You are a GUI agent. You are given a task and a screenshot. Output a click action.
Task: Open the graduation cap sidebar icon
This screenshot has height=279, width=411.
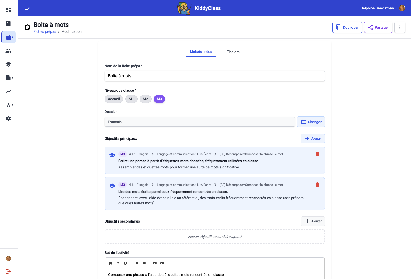[9, 64]
